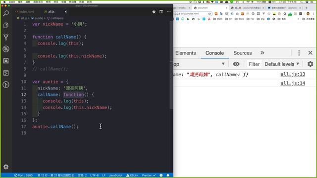The width and height of the screenshot is (317, 178).
Task: Open the Explorer files icon in activity bar
Action: click(6, 25)
